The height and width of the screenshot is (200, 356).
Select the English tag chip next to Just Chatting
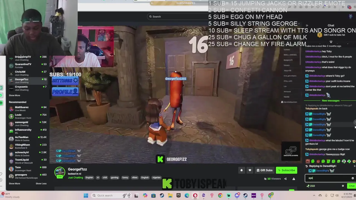(89, 177)
